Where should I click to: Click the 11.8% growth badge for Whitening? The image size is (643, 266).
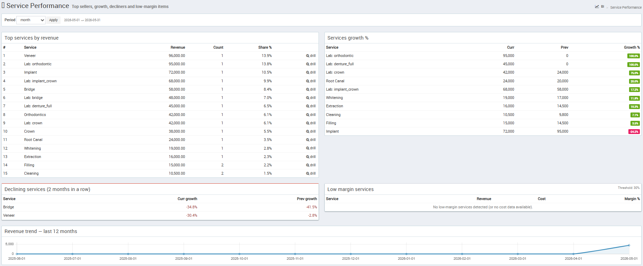635,98
